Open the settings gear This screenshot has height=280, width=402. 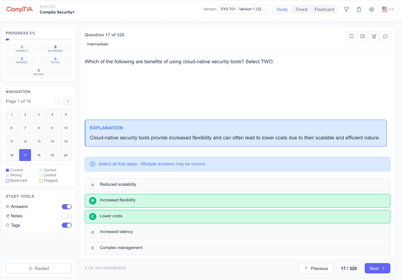371,9
